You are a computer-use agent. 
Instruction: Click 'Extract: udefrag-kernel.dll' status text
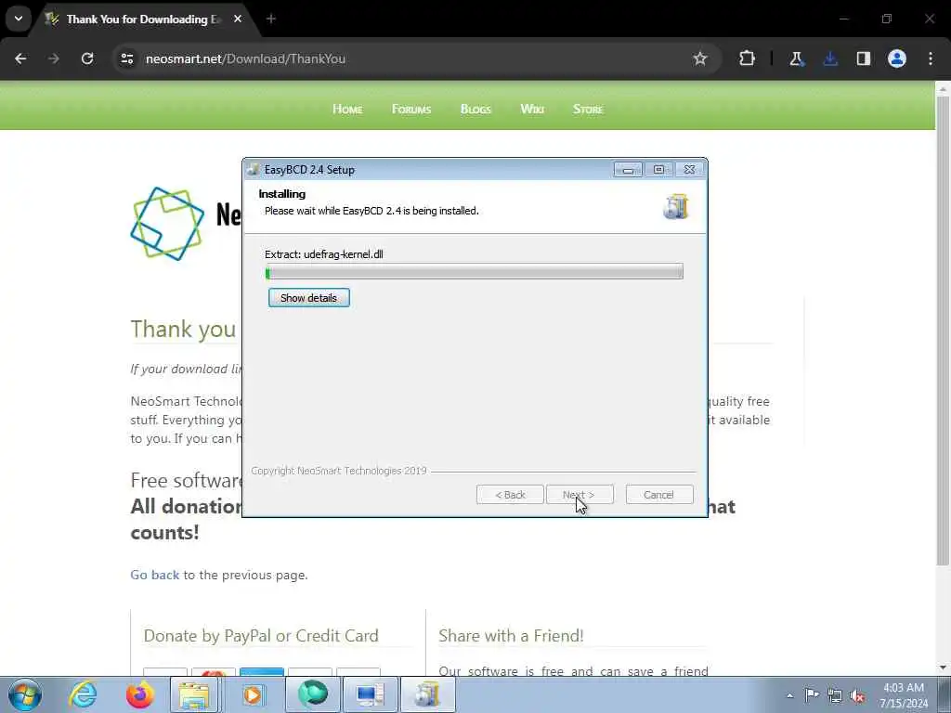[x=324, y=254]
